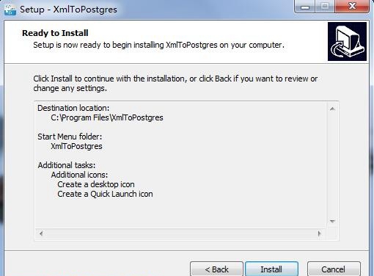Click the installer computer image in header
Viewport: 374px width, 276px height.
[x=347, y=41]
